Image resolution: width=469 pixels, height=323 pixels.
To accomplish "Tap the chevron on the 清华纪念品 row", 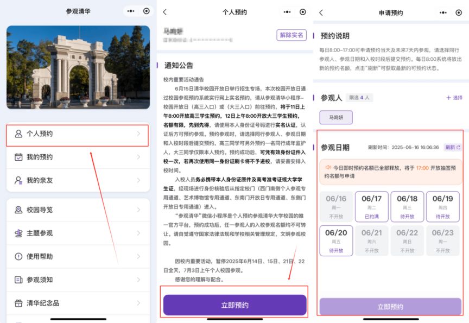I will point(138,303).
